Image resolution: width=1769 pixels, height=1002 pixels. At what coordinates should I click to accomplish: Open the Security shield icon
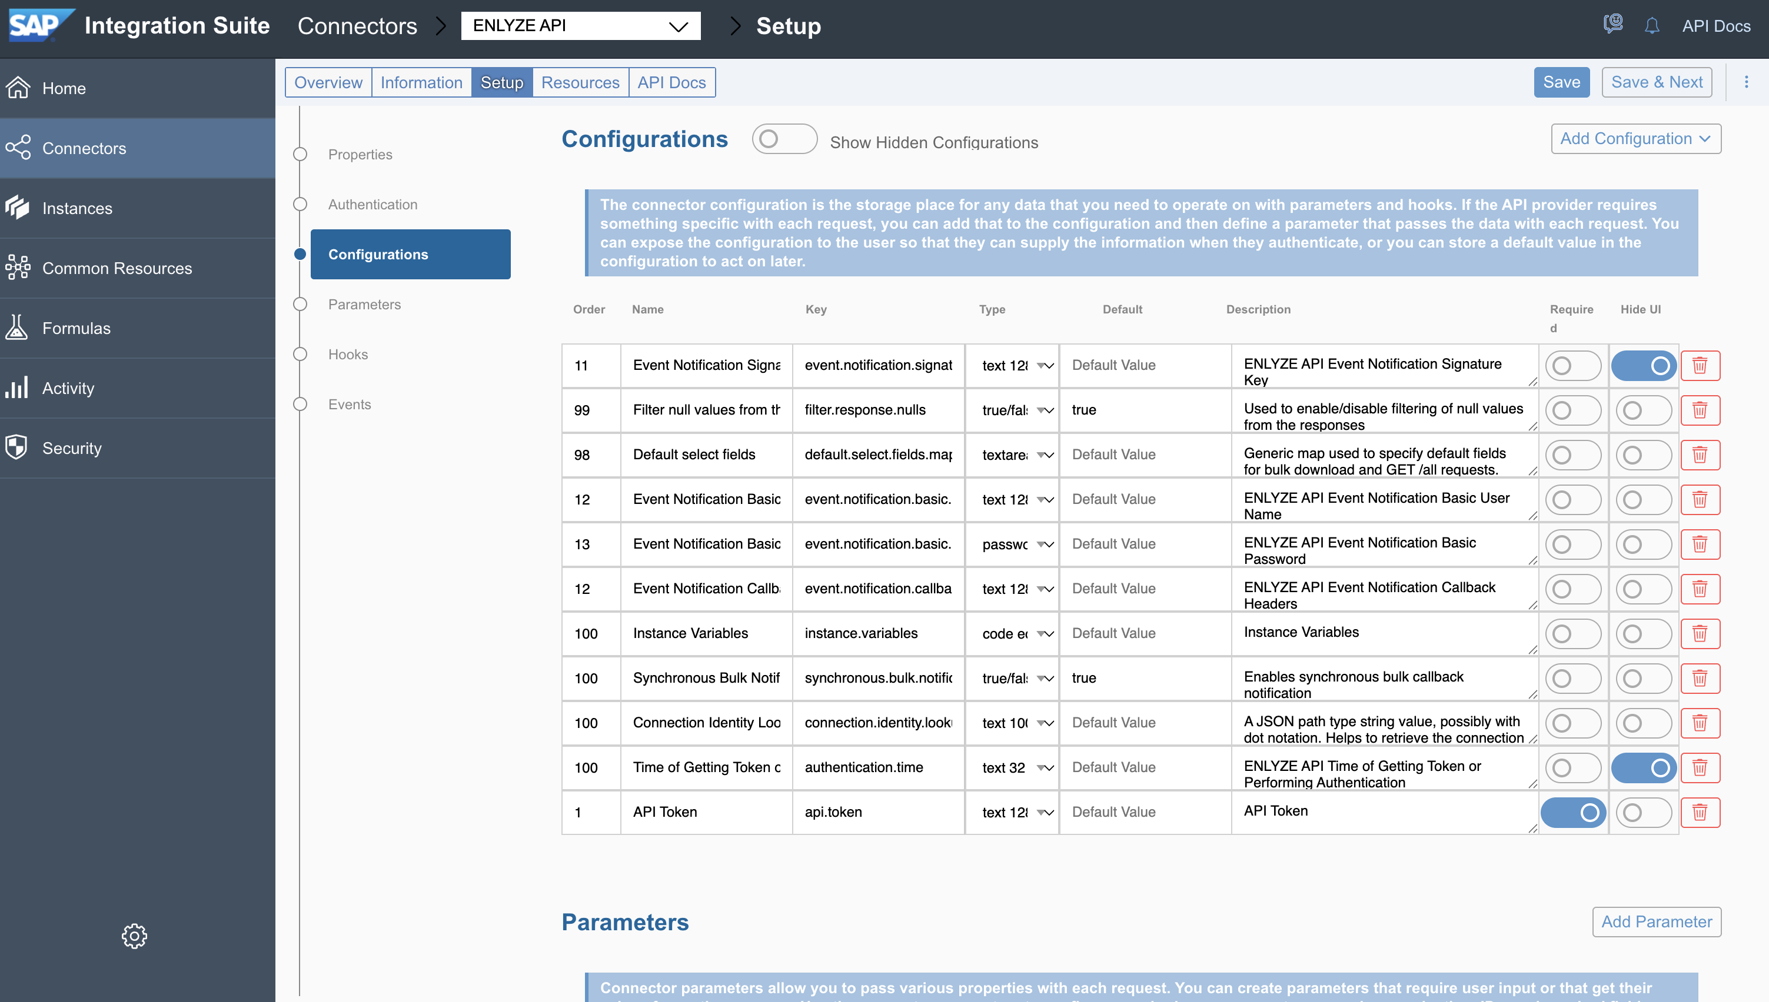coord(16,447)
